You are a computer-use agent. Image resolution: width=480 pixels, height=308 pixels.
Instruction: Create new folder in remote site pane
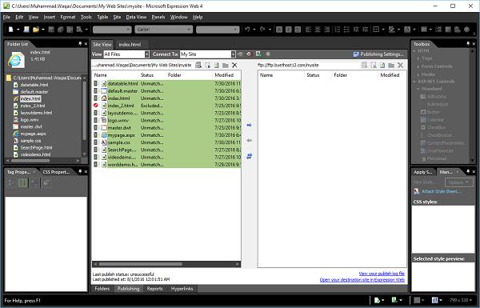[391, 65]
